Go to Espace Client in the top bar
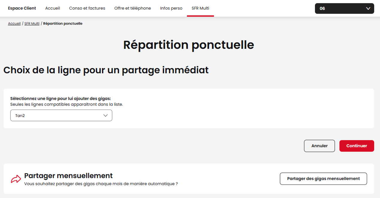 click(22, 8)
